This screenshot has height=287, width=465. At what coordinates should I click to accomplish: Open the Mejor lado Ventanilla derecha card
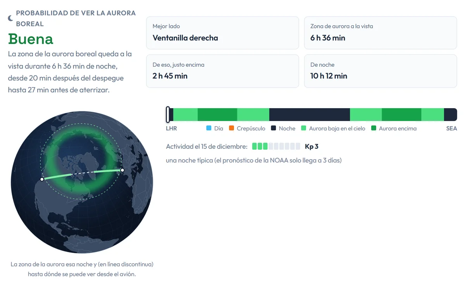(x=222, y=33)
